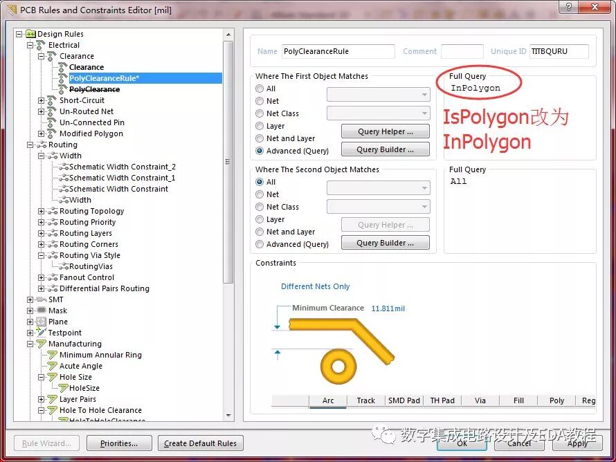This screenshot has height=462, width=616.
Task: Click the PolyClearanceRule* rule icon
Action: (62, 78)
